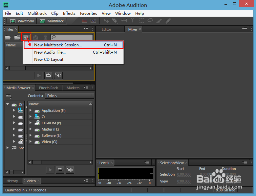
Task: Expand the Software (E:) drive
Action: coord(31,135)
